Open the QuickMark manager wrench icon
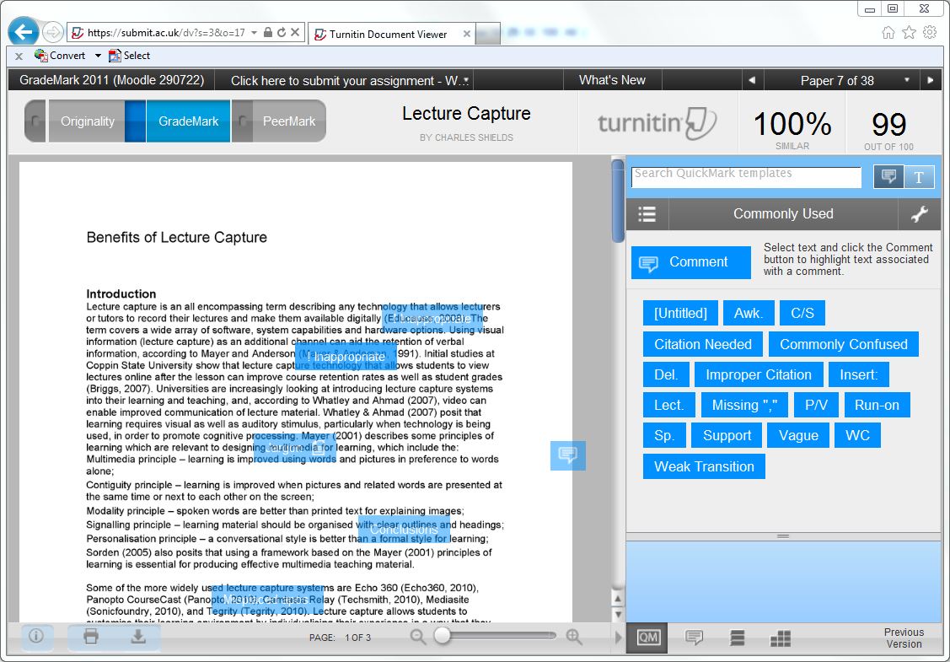 coord(920,214)
